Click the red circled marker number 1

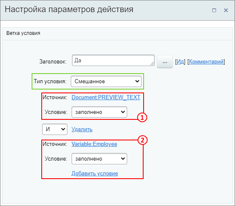pos(142,117)
